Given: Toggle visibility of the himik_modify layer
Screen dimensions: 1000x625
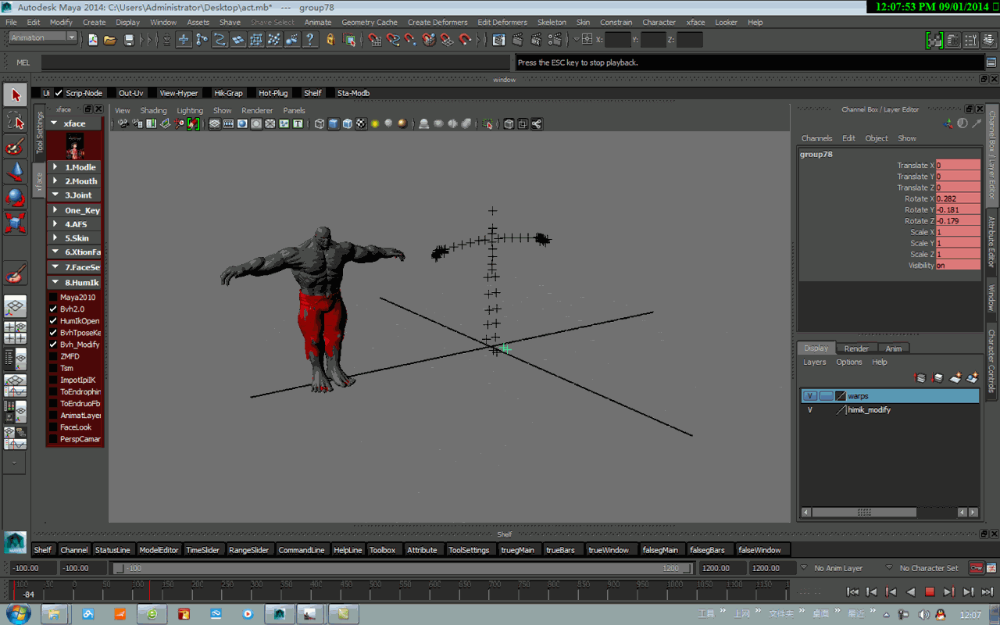Looking at the screenshot, I should tap(810, 409).
